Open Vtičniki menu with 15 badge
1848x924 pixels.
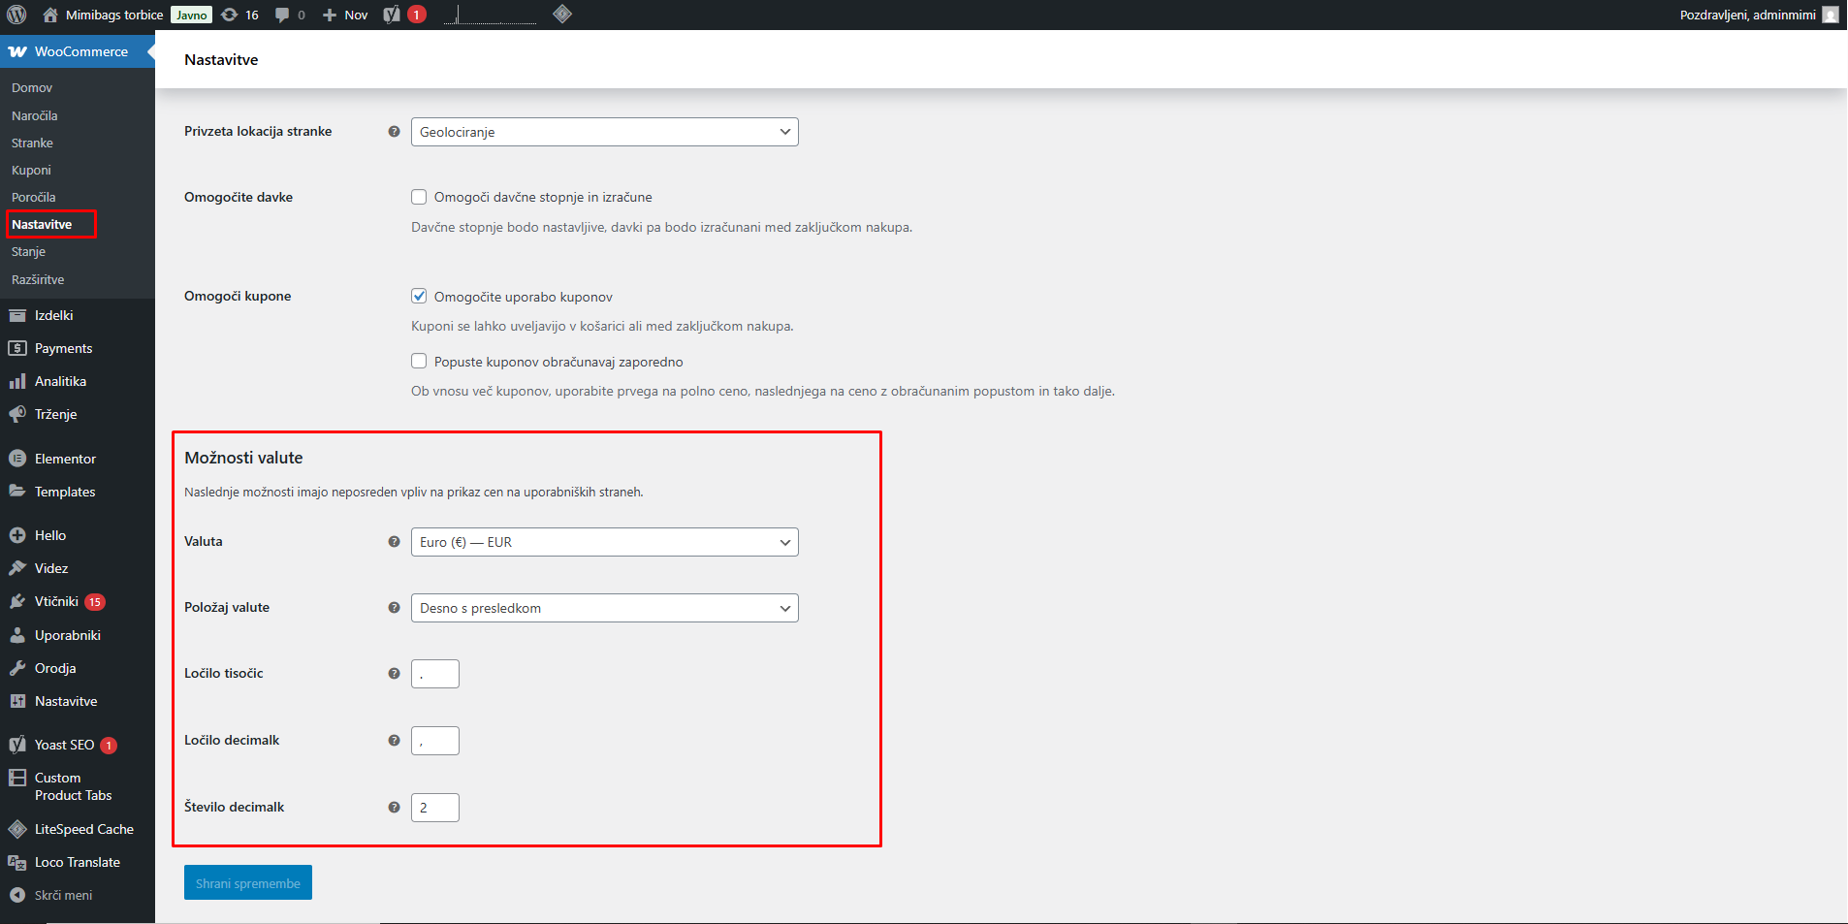tap(56, 601)
